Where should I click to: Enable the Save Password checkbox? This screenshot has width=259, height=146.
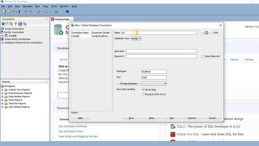(203, 56)
